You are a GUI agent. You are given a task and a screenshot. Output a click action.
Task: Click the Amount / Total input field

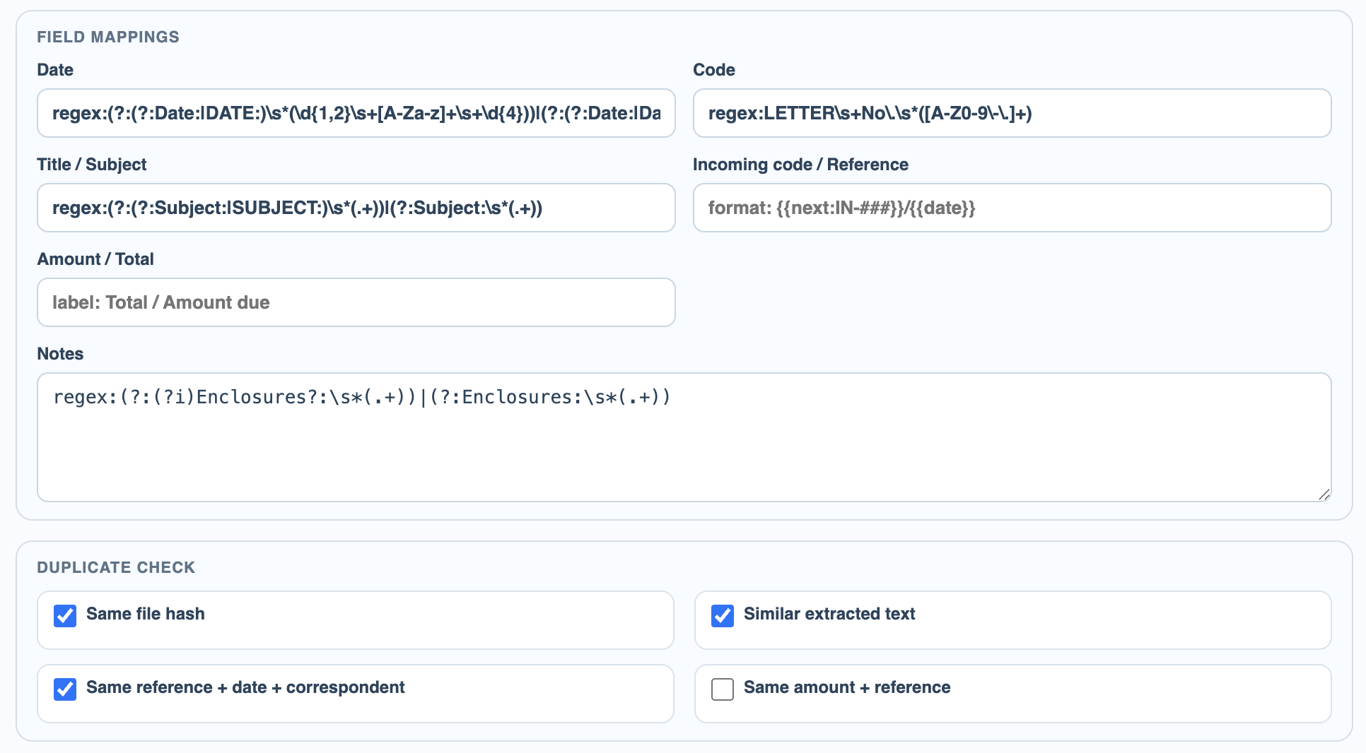(x=356, y=302)
